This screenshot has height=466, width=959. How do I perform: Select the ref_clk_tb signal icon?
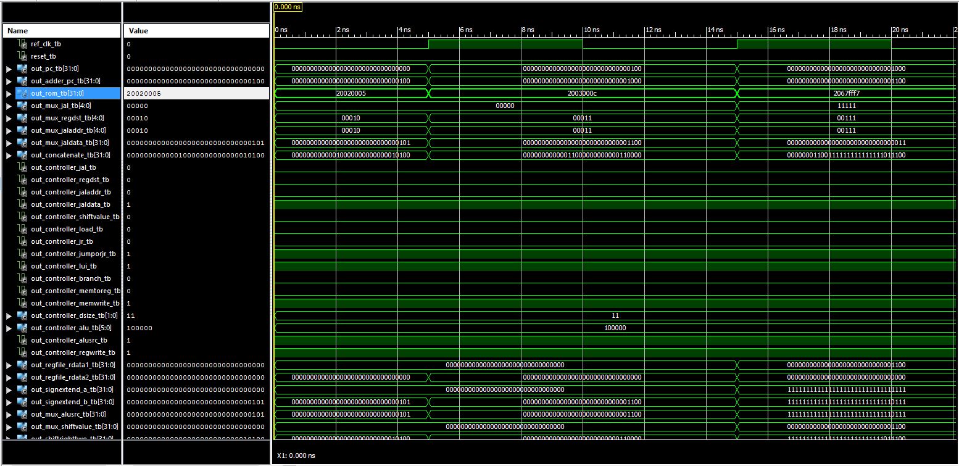pyautogui.click(x=23, y=44)
